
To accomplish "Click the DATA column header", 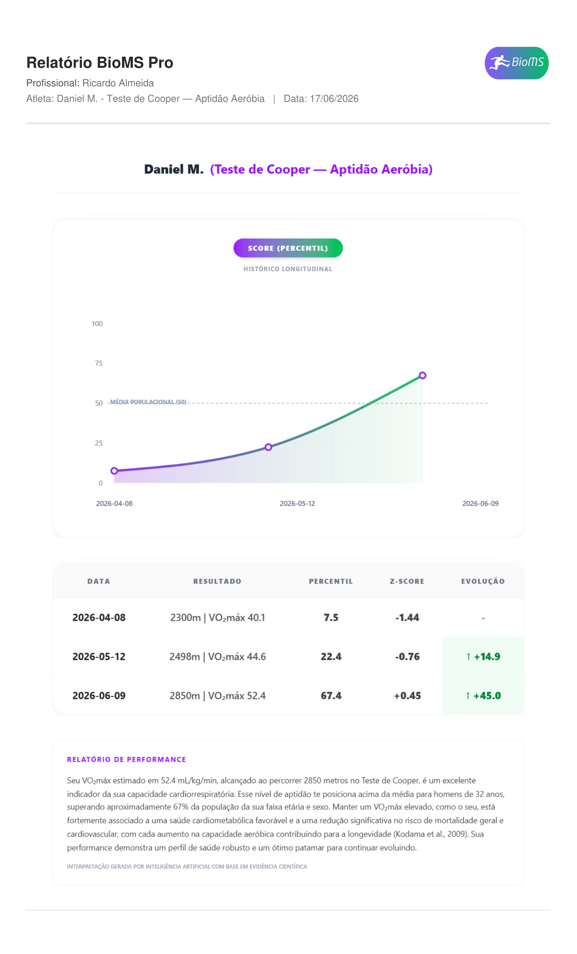I will coord(99,581).
